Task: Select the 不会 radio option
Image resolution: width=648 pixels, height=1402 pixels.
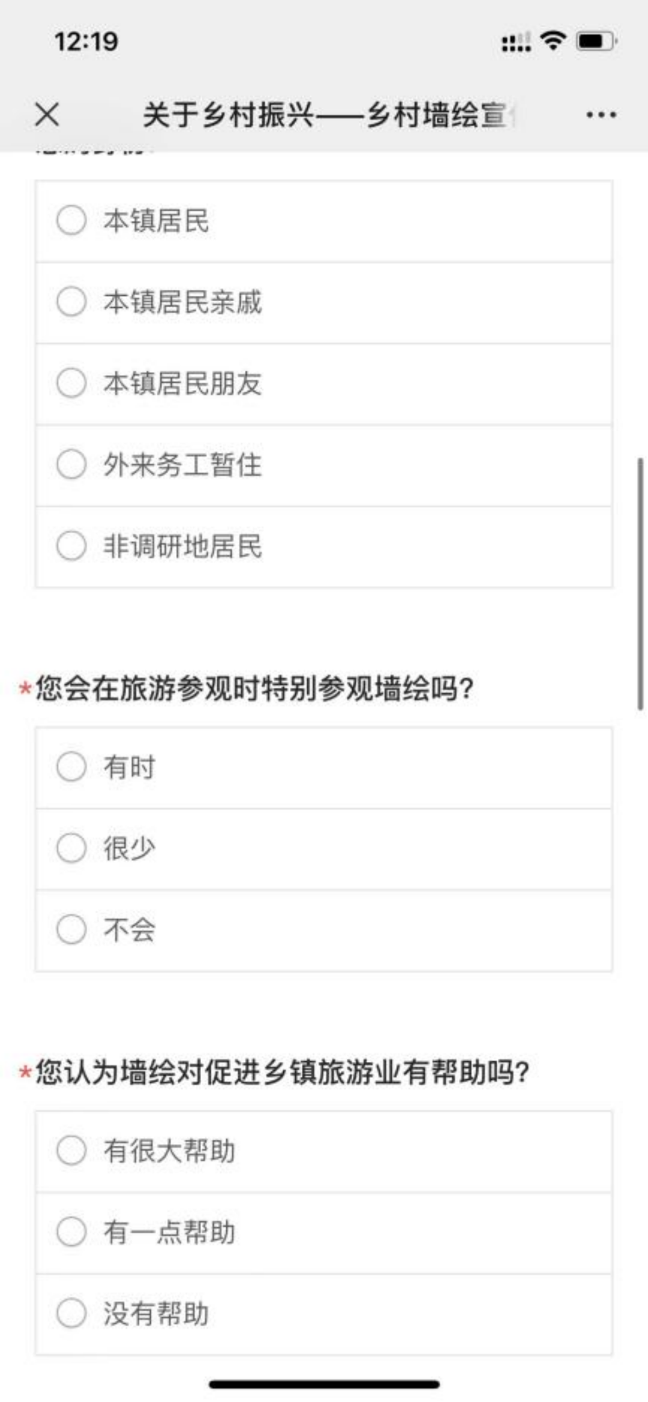Action: (71, 929)
